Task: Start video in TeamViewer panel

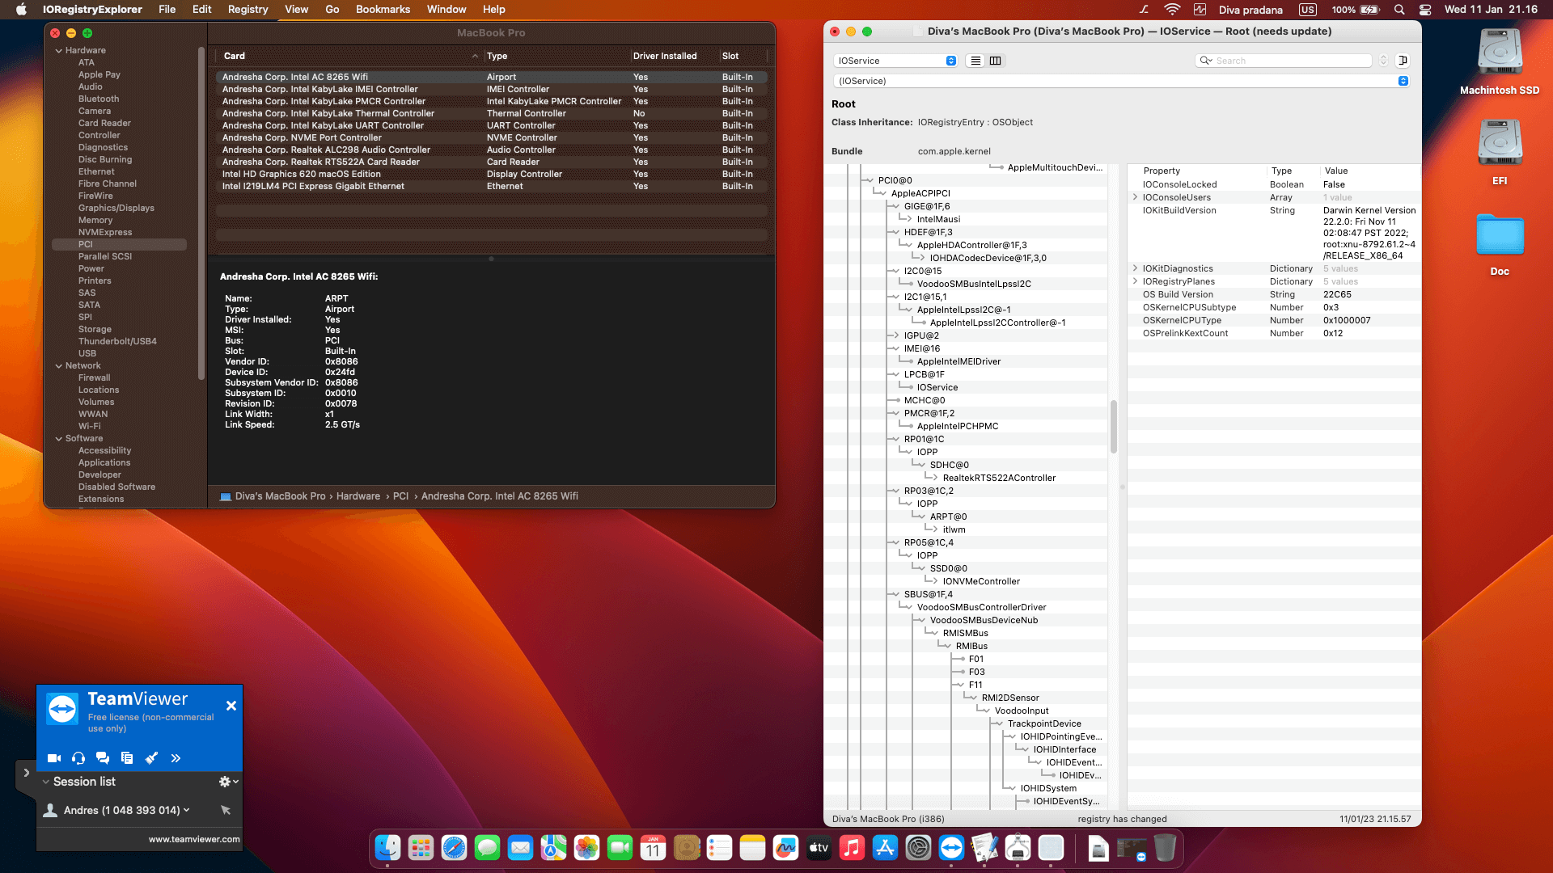Action: coord(54,758)
